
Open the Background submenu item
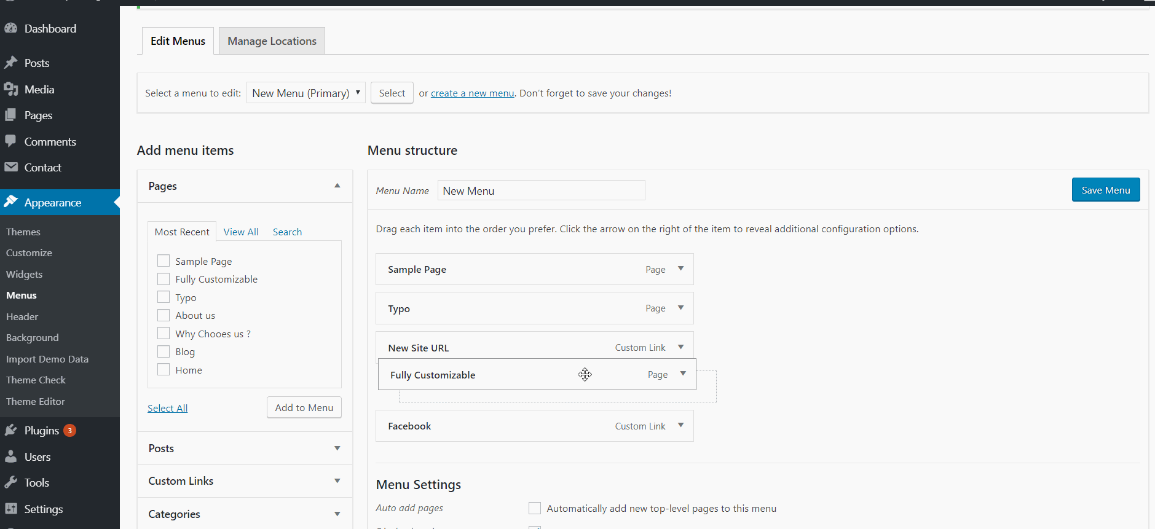pyautogui.click(x=33, y=337)
